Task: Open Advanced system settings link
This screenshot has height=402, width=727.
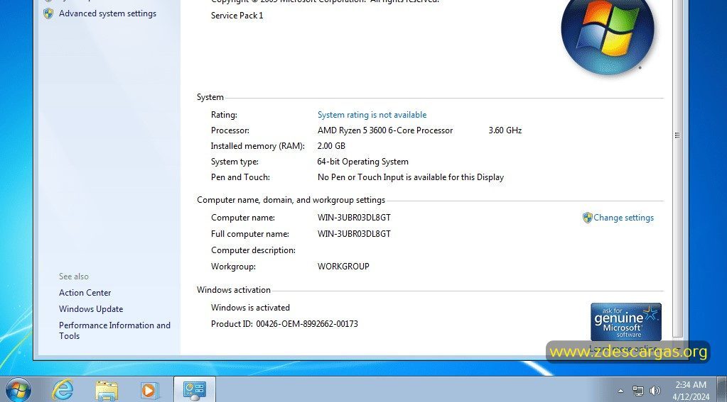Action: point(107,13)
